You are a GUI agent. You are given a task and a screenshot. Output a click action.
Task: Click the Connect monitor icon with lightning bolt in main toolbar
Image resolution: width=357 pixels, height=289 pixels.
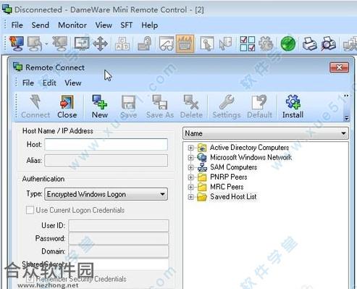tap(16, 43)
